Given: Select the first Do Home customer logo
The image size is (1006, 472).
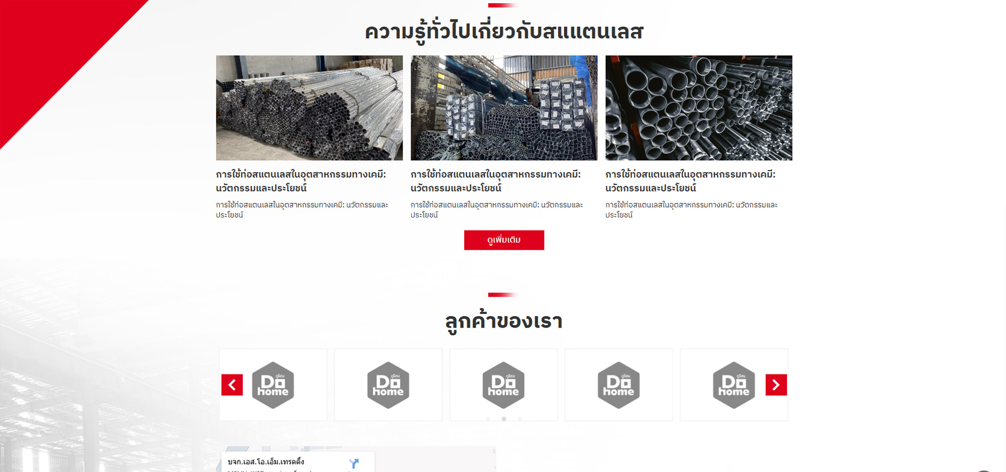Looking at the screenshot, I should 273,385.
